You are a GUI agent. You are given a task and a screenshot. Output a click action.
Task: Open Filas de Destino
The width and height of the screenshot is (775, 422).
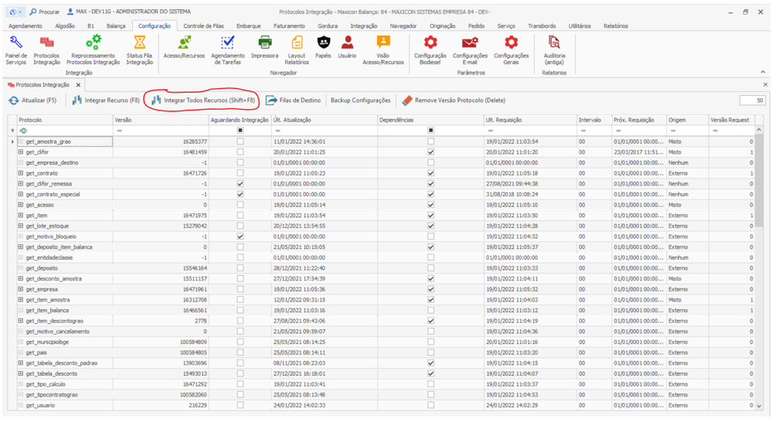point(294,100)
